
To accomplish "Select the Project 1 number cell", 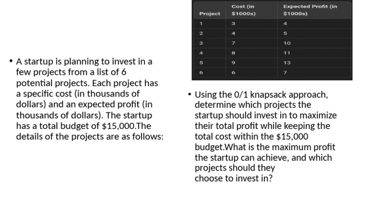I will click(201, 23).
